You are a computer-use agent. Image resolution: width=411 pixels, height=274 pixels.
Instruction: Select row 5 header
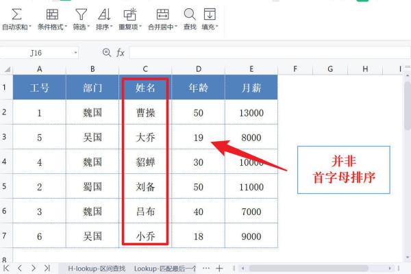pyautogui.click(x=5, y=186)
